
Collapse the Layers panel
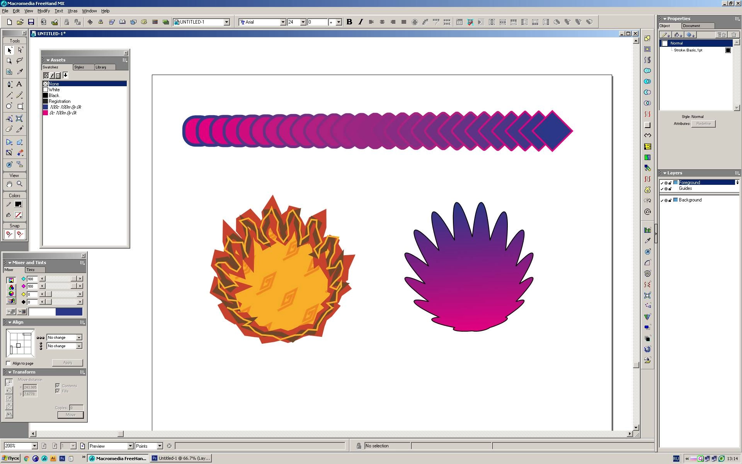pos(665,173)
